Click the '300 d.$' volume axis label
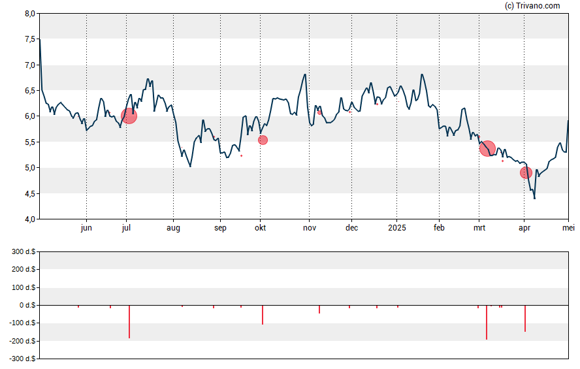 (x=24, y=252)
